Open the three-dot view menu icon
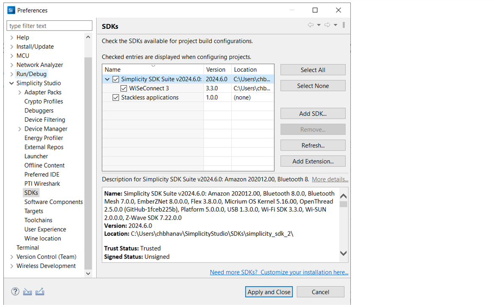 click(344, 25)
